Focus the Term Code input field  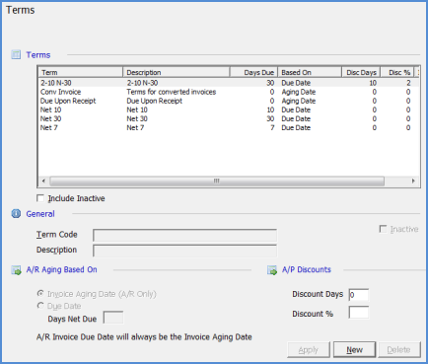click(x=184, y=235)
